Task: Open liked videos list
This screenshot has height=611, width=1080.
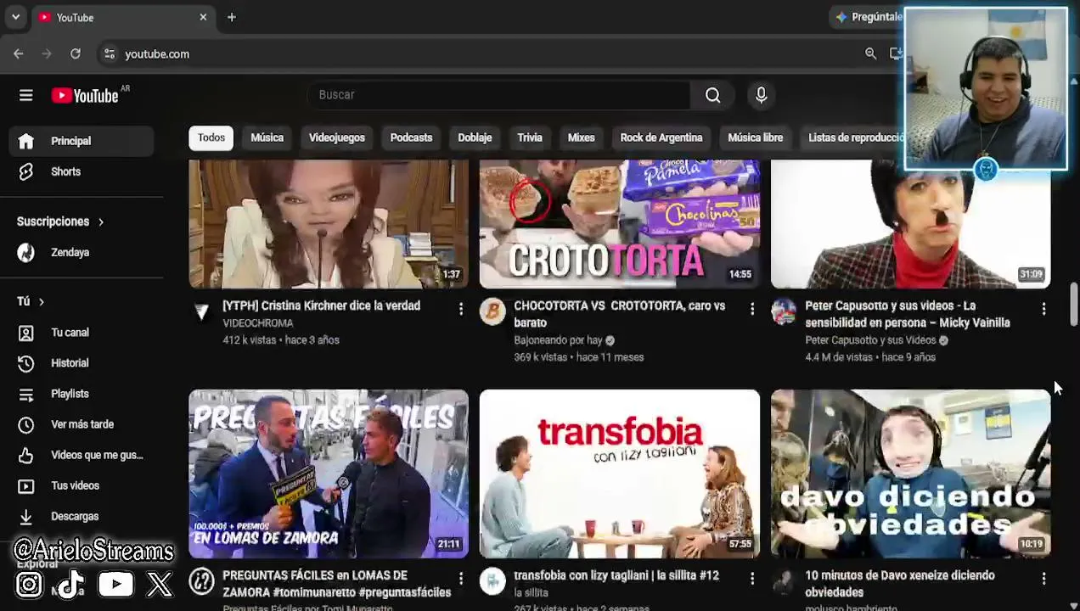Action: point(82,455)
